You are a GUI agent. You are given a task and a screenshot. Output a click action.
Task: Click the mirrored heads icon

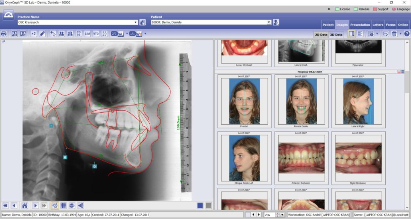coord(70,34)
